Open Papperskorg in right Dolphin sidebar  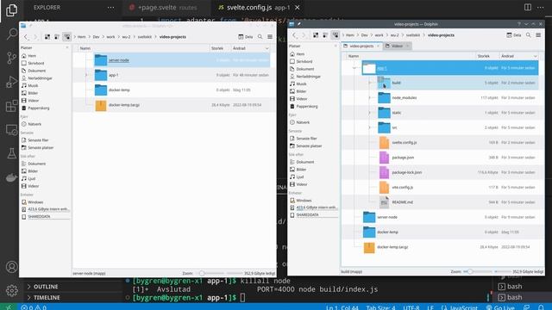point(307,106)
